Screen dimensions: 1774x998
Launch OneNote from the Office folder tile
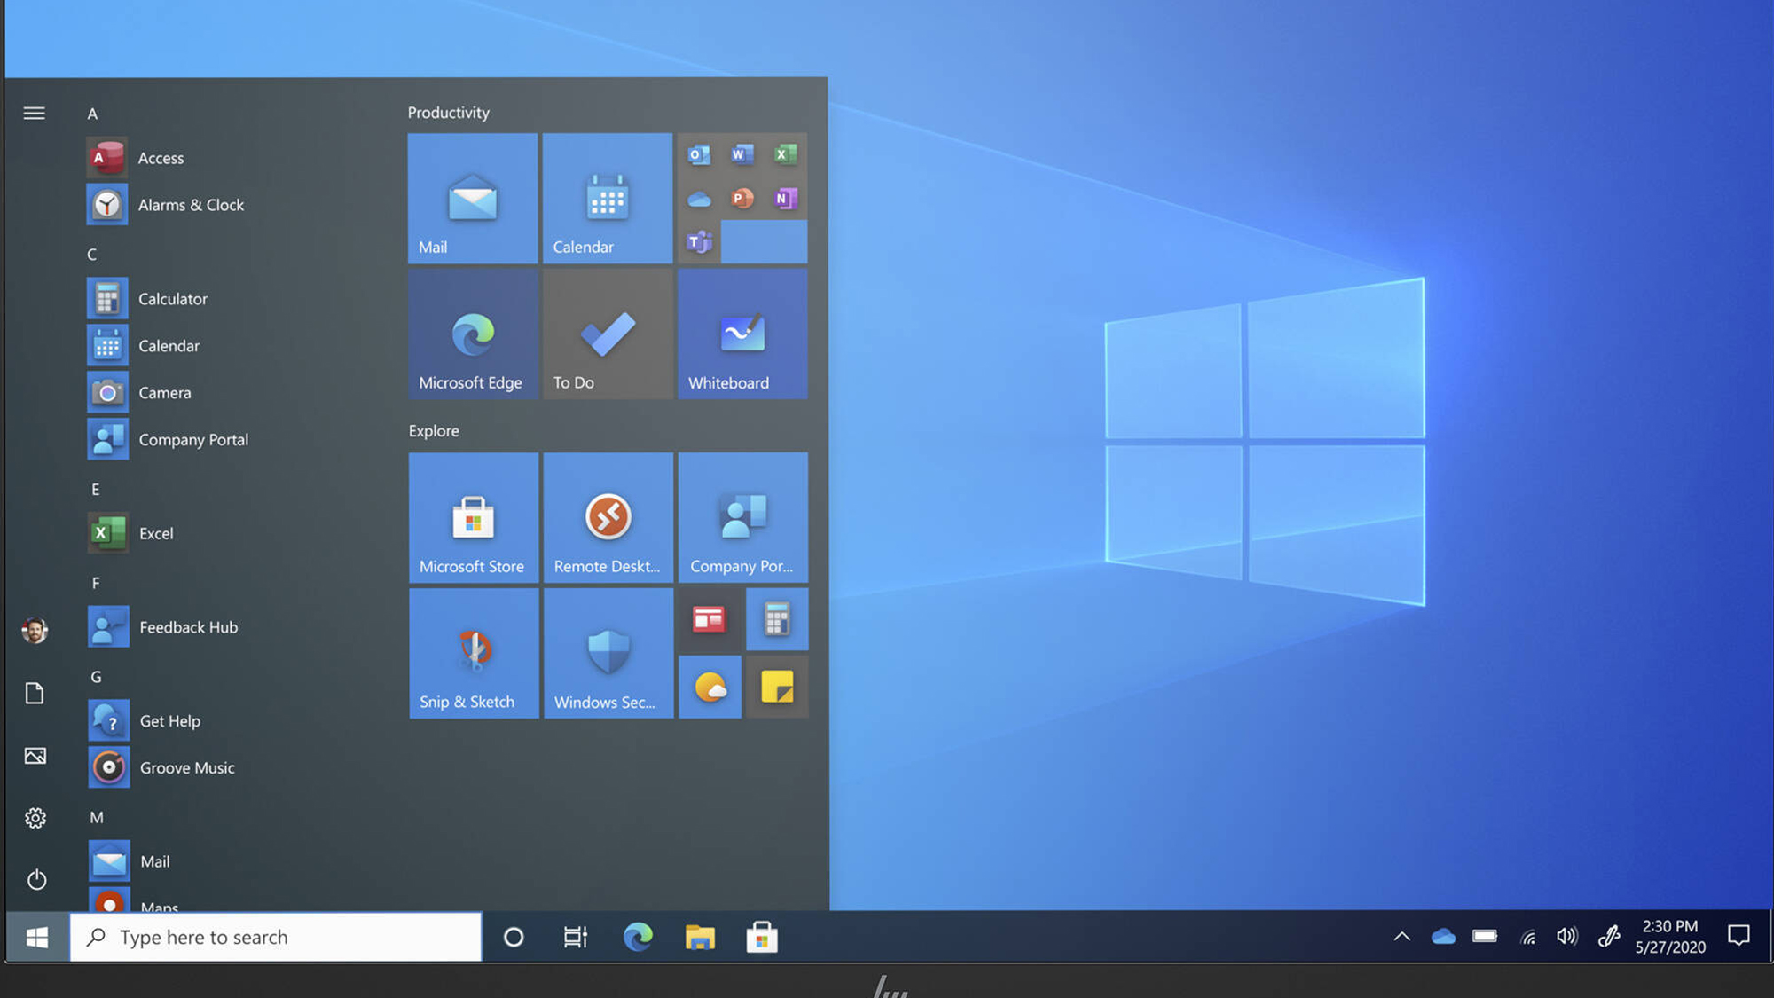(785, 199)
